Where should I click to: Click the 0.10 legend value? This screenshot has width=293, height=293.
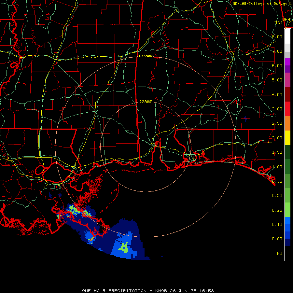pos(277,224)
